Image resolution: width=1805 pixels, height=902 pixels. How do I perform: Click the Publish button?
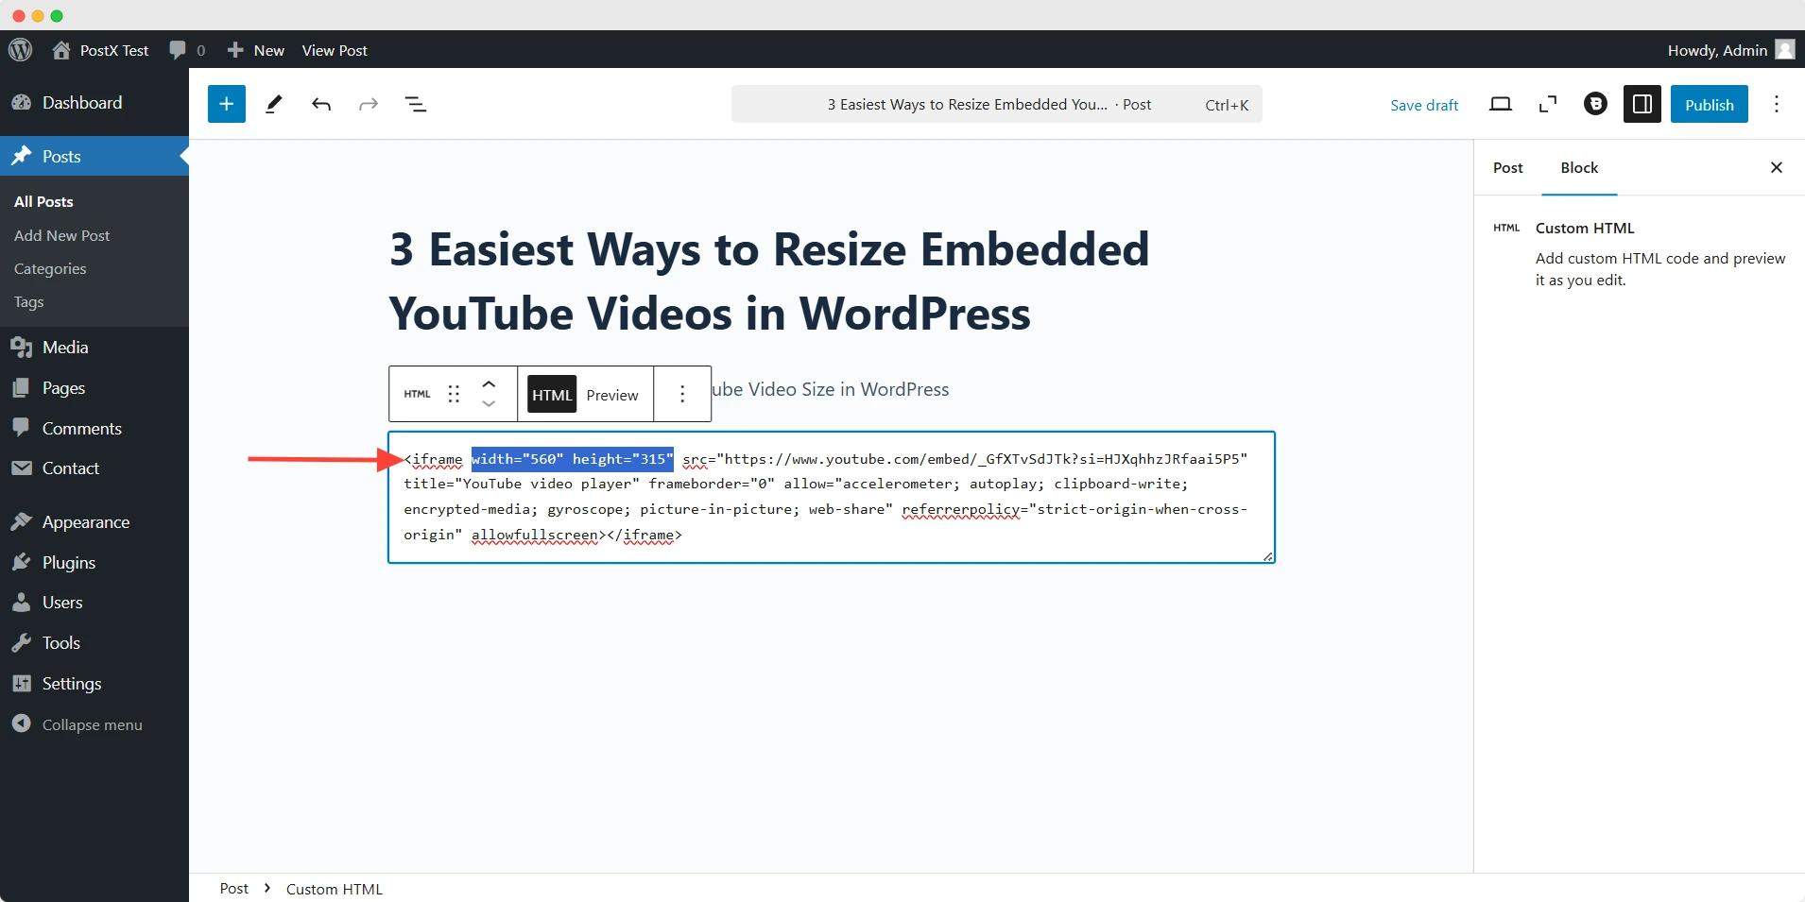click(1710, 104)
